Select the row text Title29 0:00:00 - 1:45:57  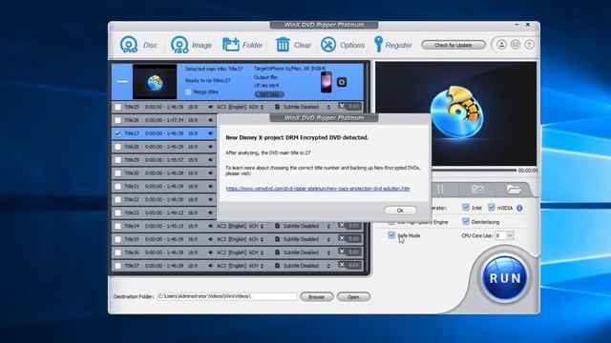tap(155, 160)
